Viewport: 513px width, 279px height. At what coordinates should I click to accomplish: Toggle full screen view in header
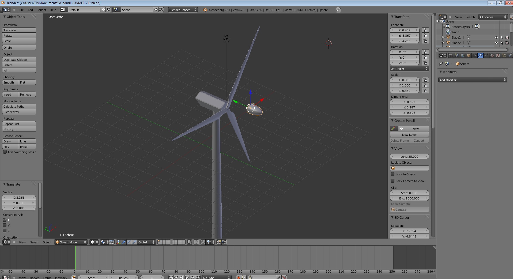[338, 10]
